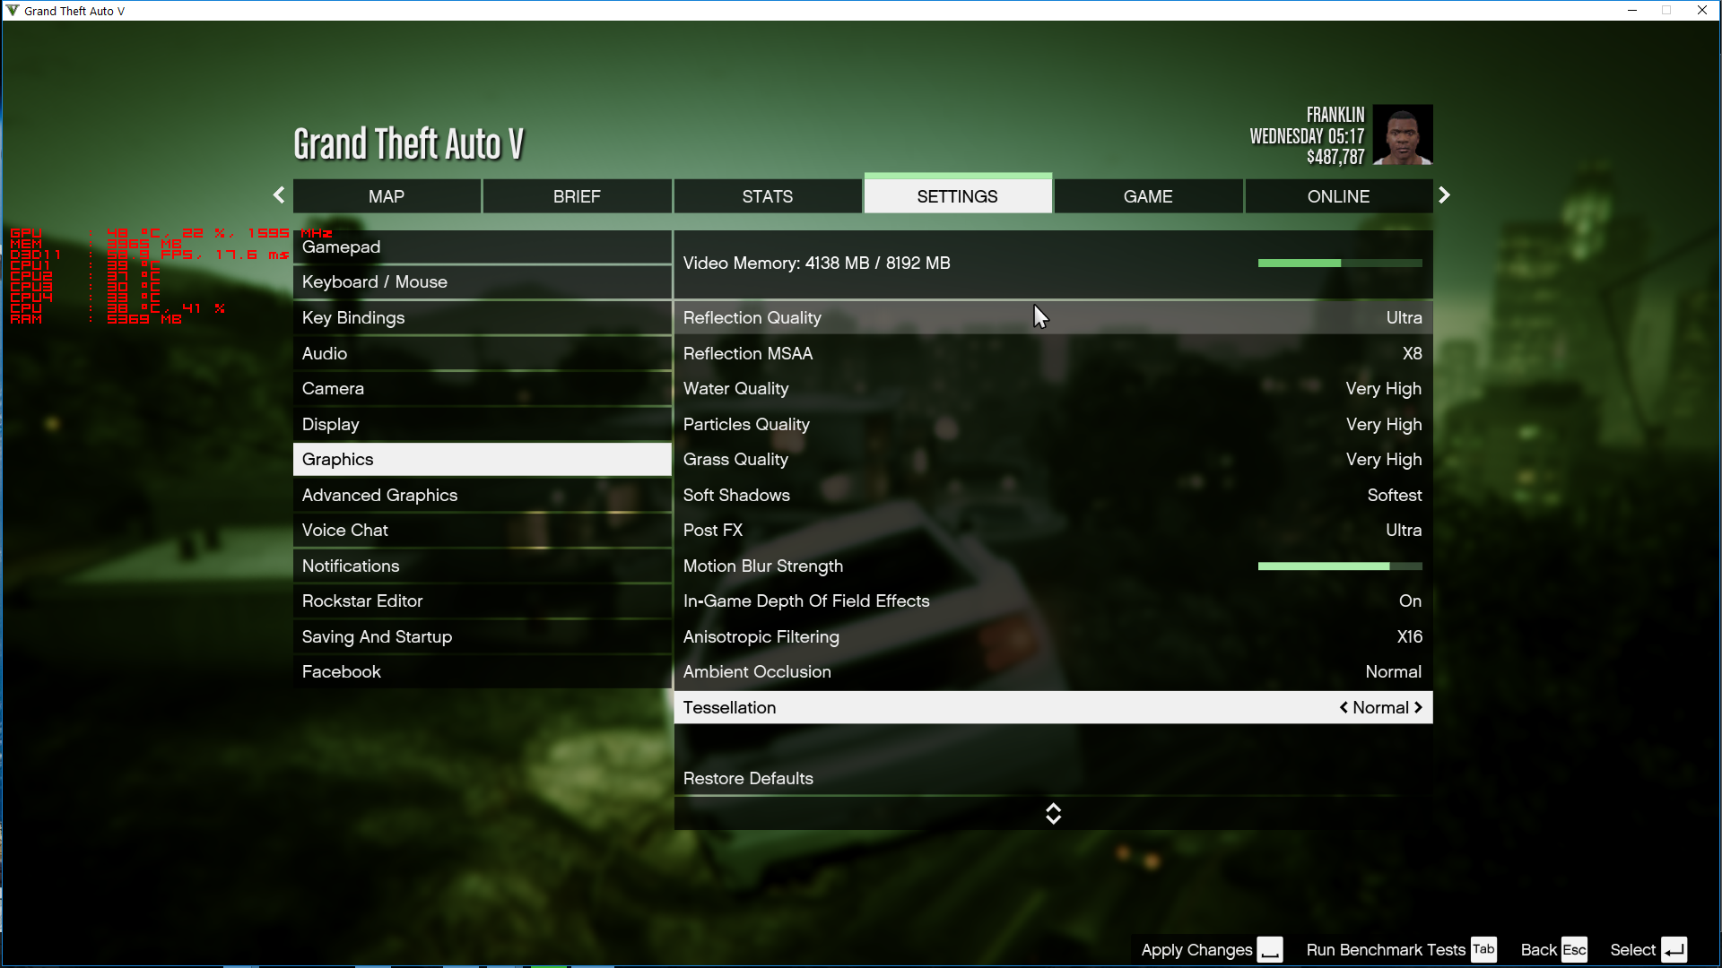Select the Ambient Occlusion option row
Viewport: 1722px width, 968px height.
tap(1053, 671)
